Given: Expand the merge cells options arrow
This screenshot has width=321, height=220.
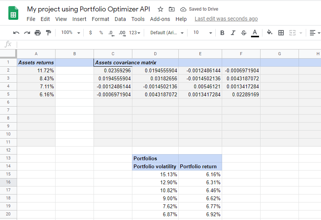Looking at the screenshot, I should pos(301,33).
